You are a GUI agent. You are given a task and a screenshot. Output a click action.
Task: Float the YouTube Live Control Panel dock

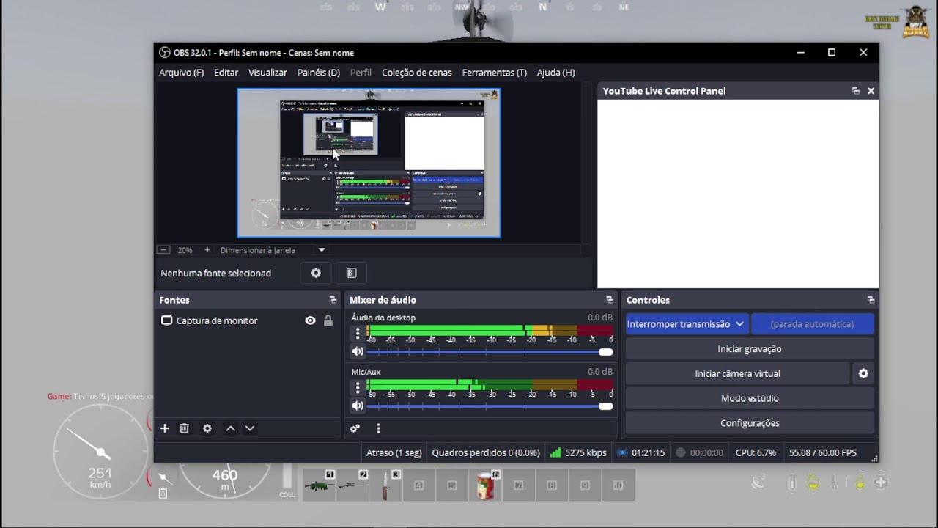point(855,91)
